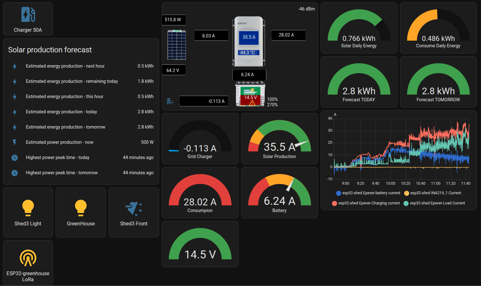The image size is (481, 286).
Task: Click the Charger 50A EV station icon
Action: [28, 15]
